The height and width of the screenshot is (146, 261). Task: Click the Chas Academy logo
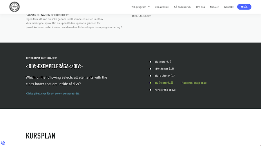click(x=14, y=7)
